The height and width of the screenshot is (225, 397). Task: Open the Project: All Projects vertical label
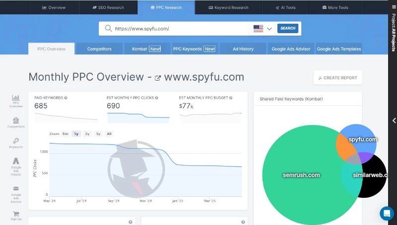click(394, 32)
